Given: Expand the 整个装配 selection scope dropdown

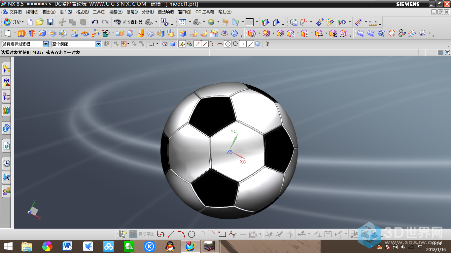Looking at the screenshot, I should 98,44.
